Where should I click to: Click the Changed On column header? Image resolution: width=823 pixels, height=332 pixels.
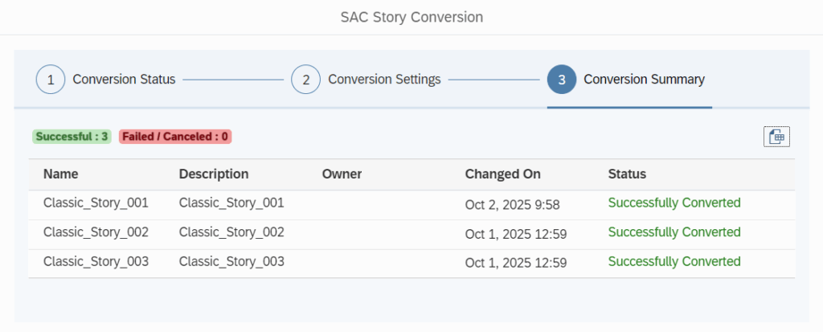[x=502, y=174]
